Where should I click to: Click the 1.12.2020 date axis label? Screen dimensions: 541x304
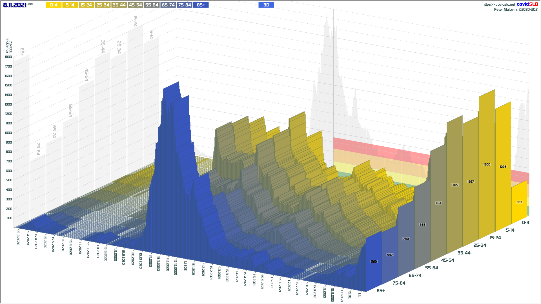tap(167, 264)
